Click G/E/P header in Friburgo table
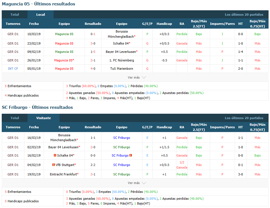The height and width of the screenshot is (208, 270). click(147, 127)
